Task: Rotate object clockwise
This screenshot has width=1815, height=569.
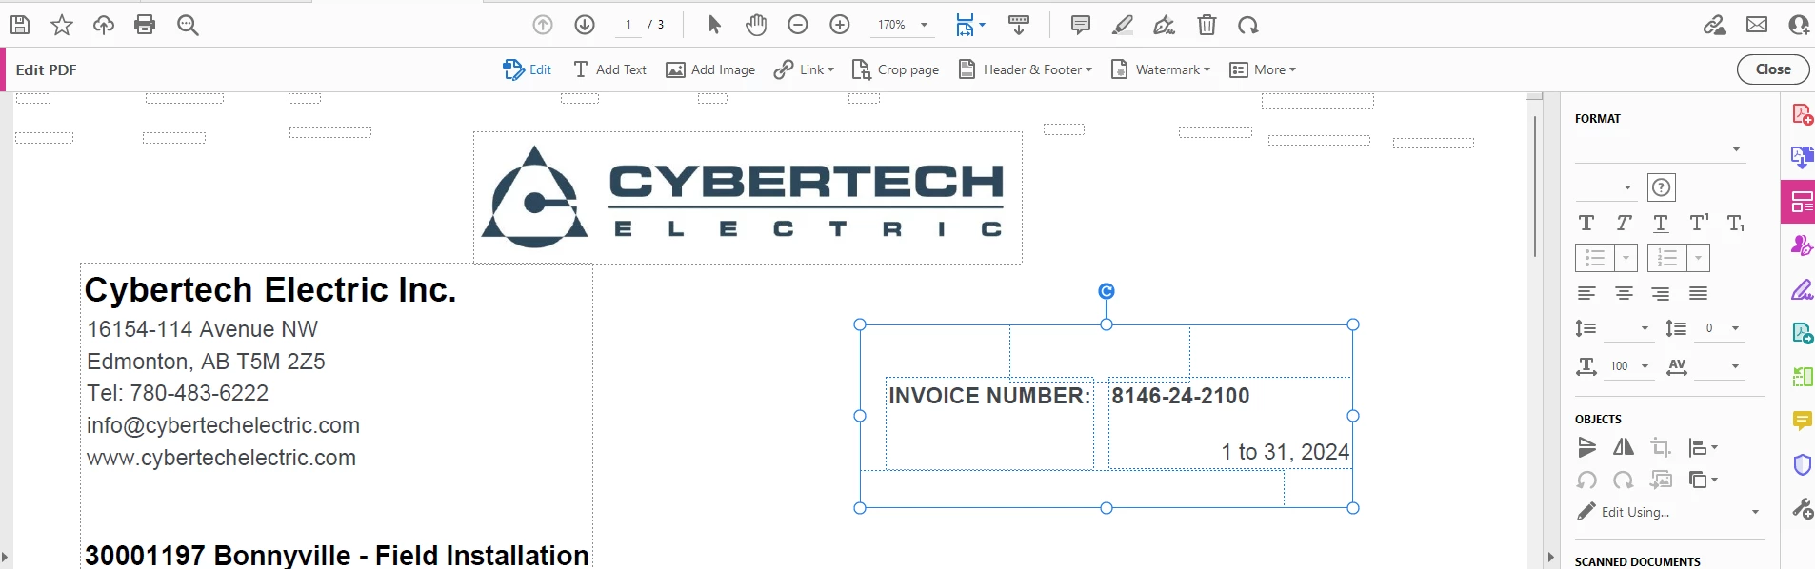Action: [1624, 480]
